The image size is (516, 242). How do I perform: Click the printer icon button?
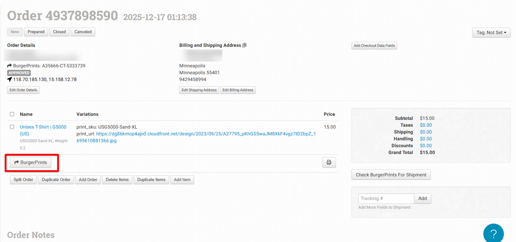329,162
